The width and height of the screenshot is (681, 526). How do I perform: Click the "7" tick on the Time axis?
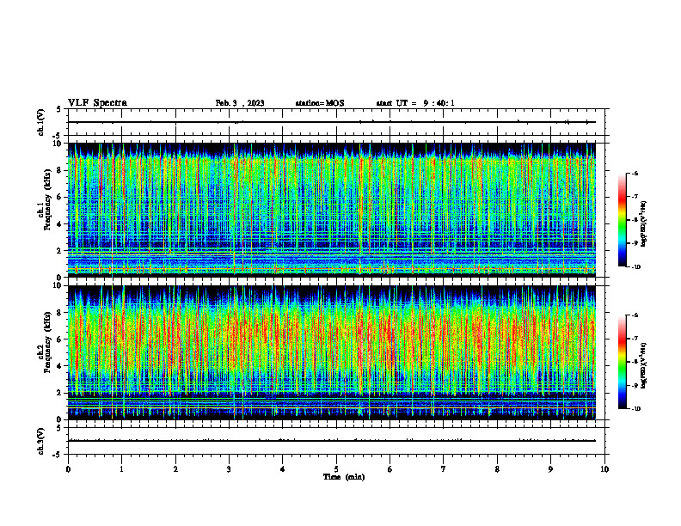[x=444, y=469]
